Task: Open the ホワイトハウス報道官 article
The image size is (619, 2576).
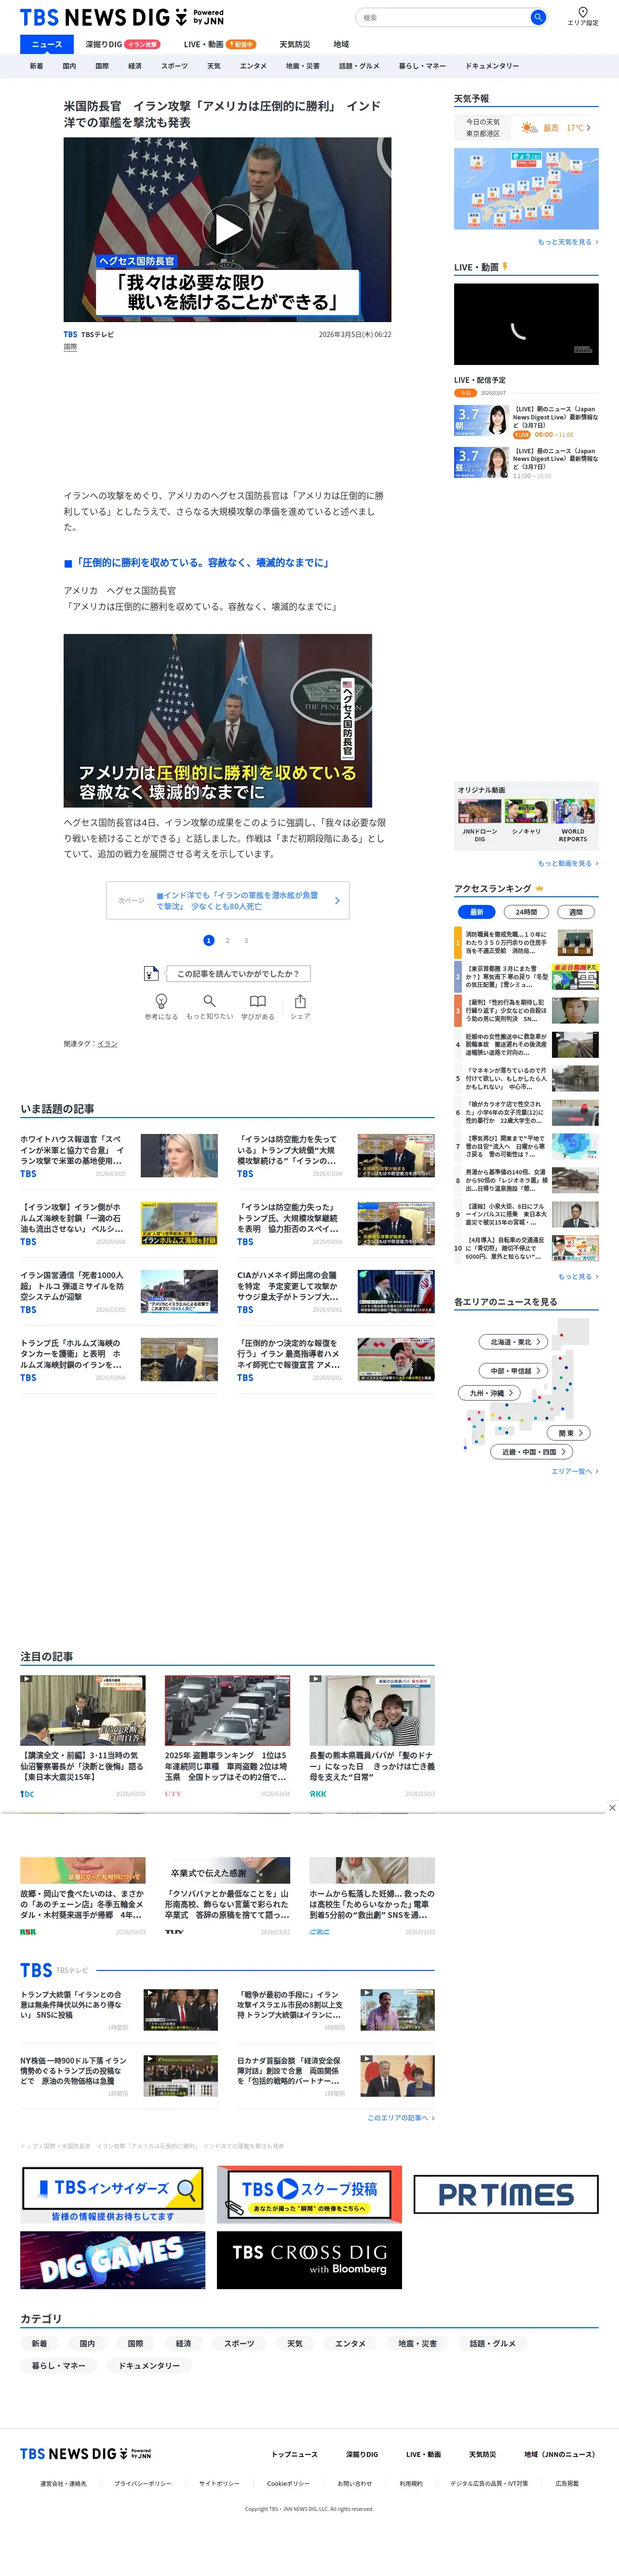Action: [119, 1155]
